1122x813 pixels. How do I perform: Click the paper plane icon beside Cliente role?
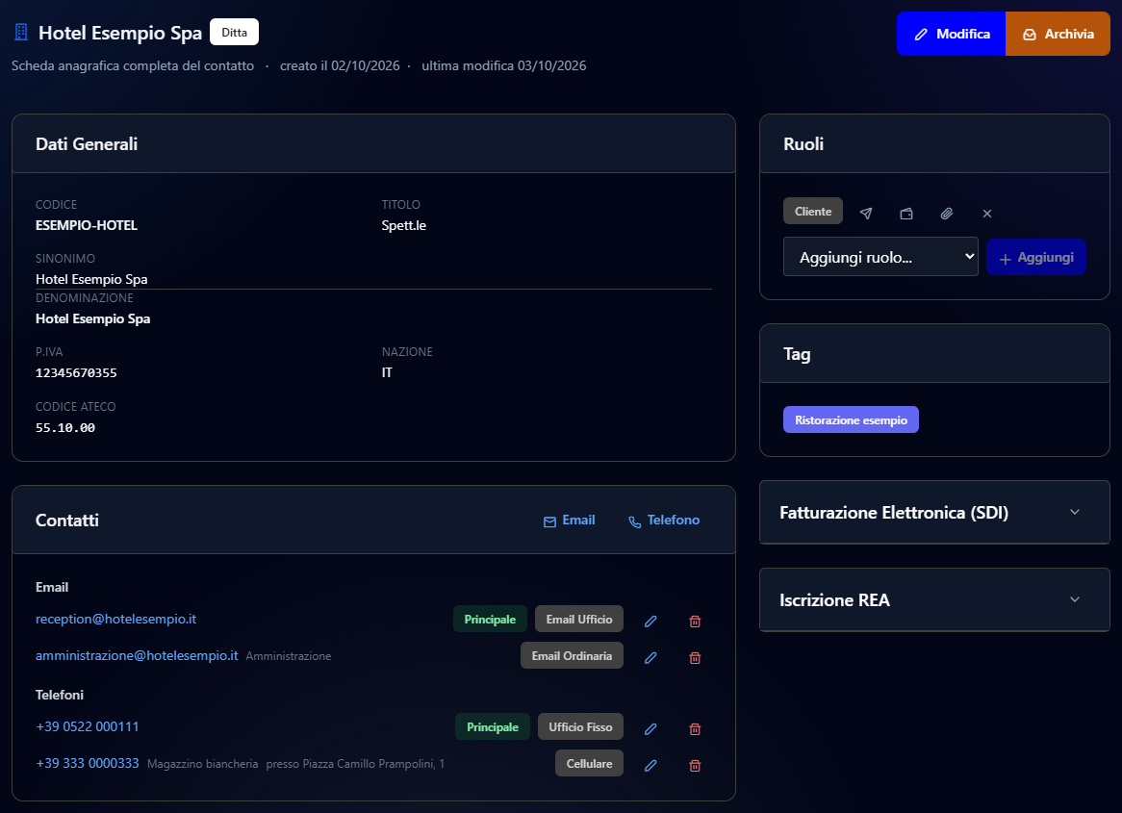click(x=866, y=214)
